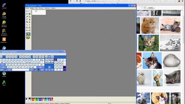Open the Правка menu in Paint
The image size is (185, 104).
(32, 8)
